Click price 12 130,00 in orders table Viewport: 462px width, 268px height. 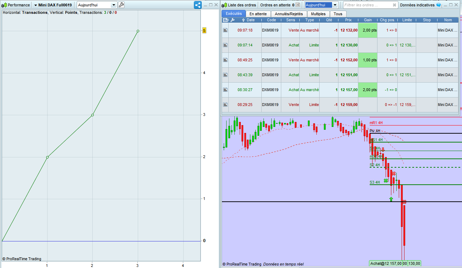click(349, 45)
